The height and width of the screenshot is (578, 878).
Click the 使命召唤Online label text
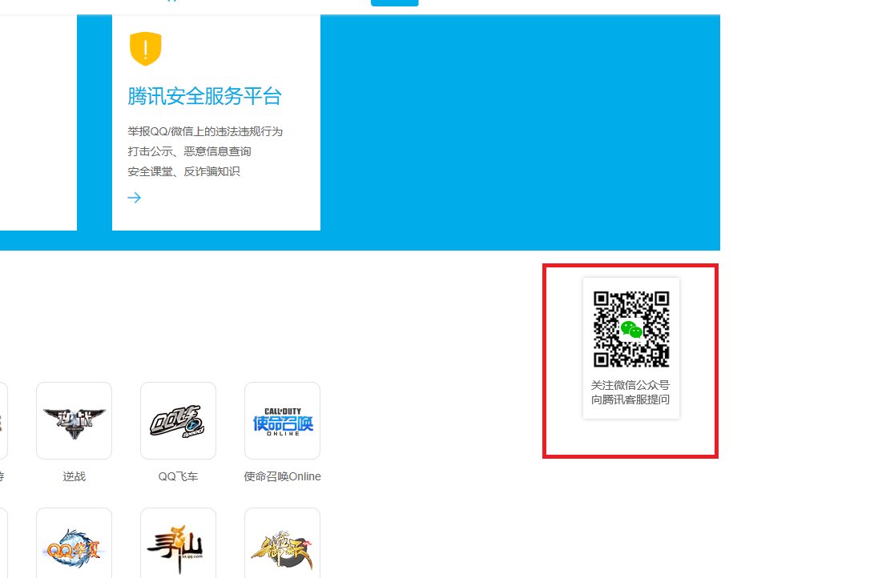282,476
